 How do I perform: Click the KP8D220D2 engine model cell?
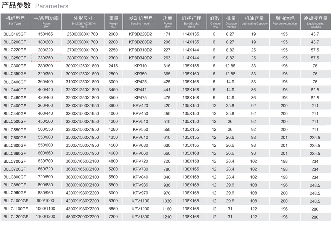[x=140, y=34]
